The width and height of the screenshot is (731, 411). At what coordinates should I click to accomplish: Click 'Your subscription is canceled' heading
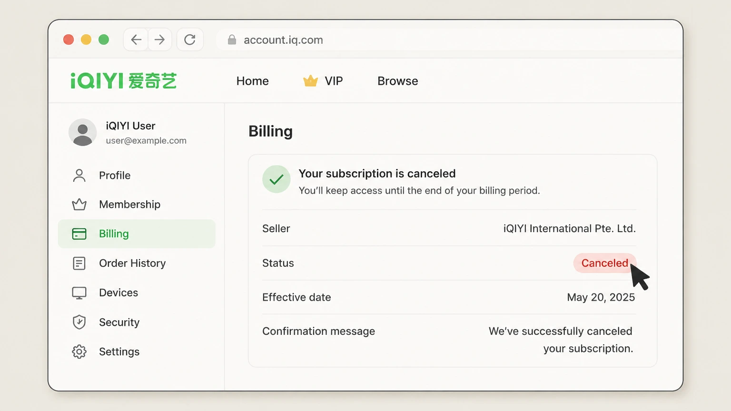pos(377,174)
